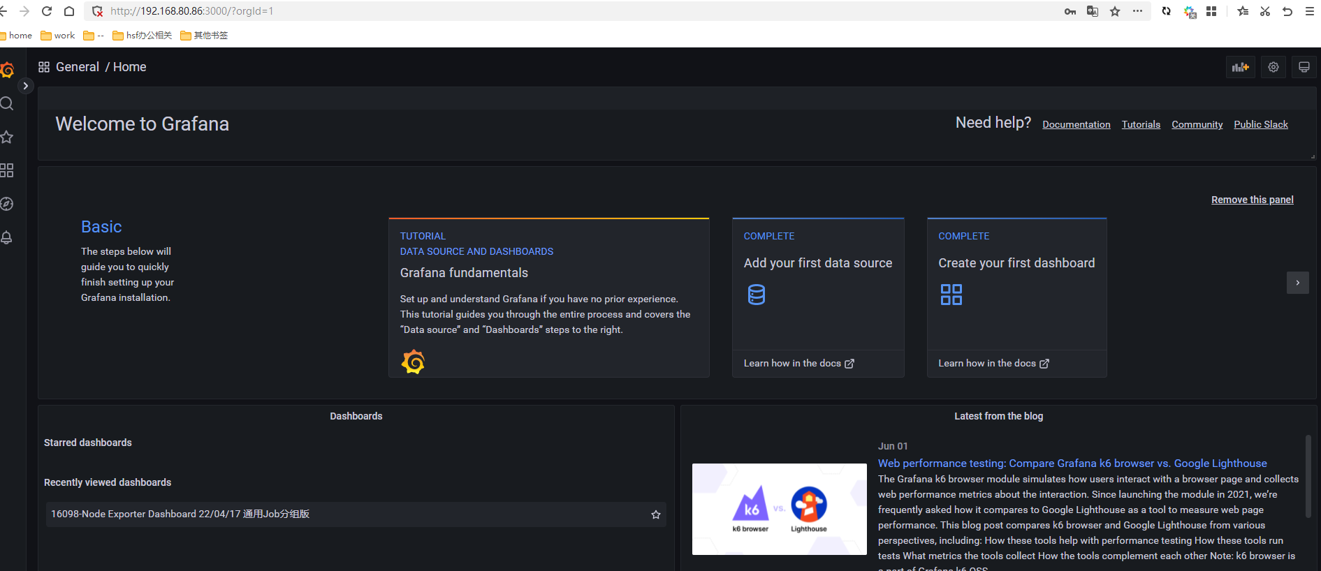Go to the General folder breadcrumb
Image resolution: width=1321 pixels, height=571 pixels.
(78, 67)
